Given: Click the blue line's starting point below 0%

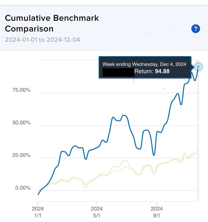Looking at the screenshot, I should pos(38,195).
